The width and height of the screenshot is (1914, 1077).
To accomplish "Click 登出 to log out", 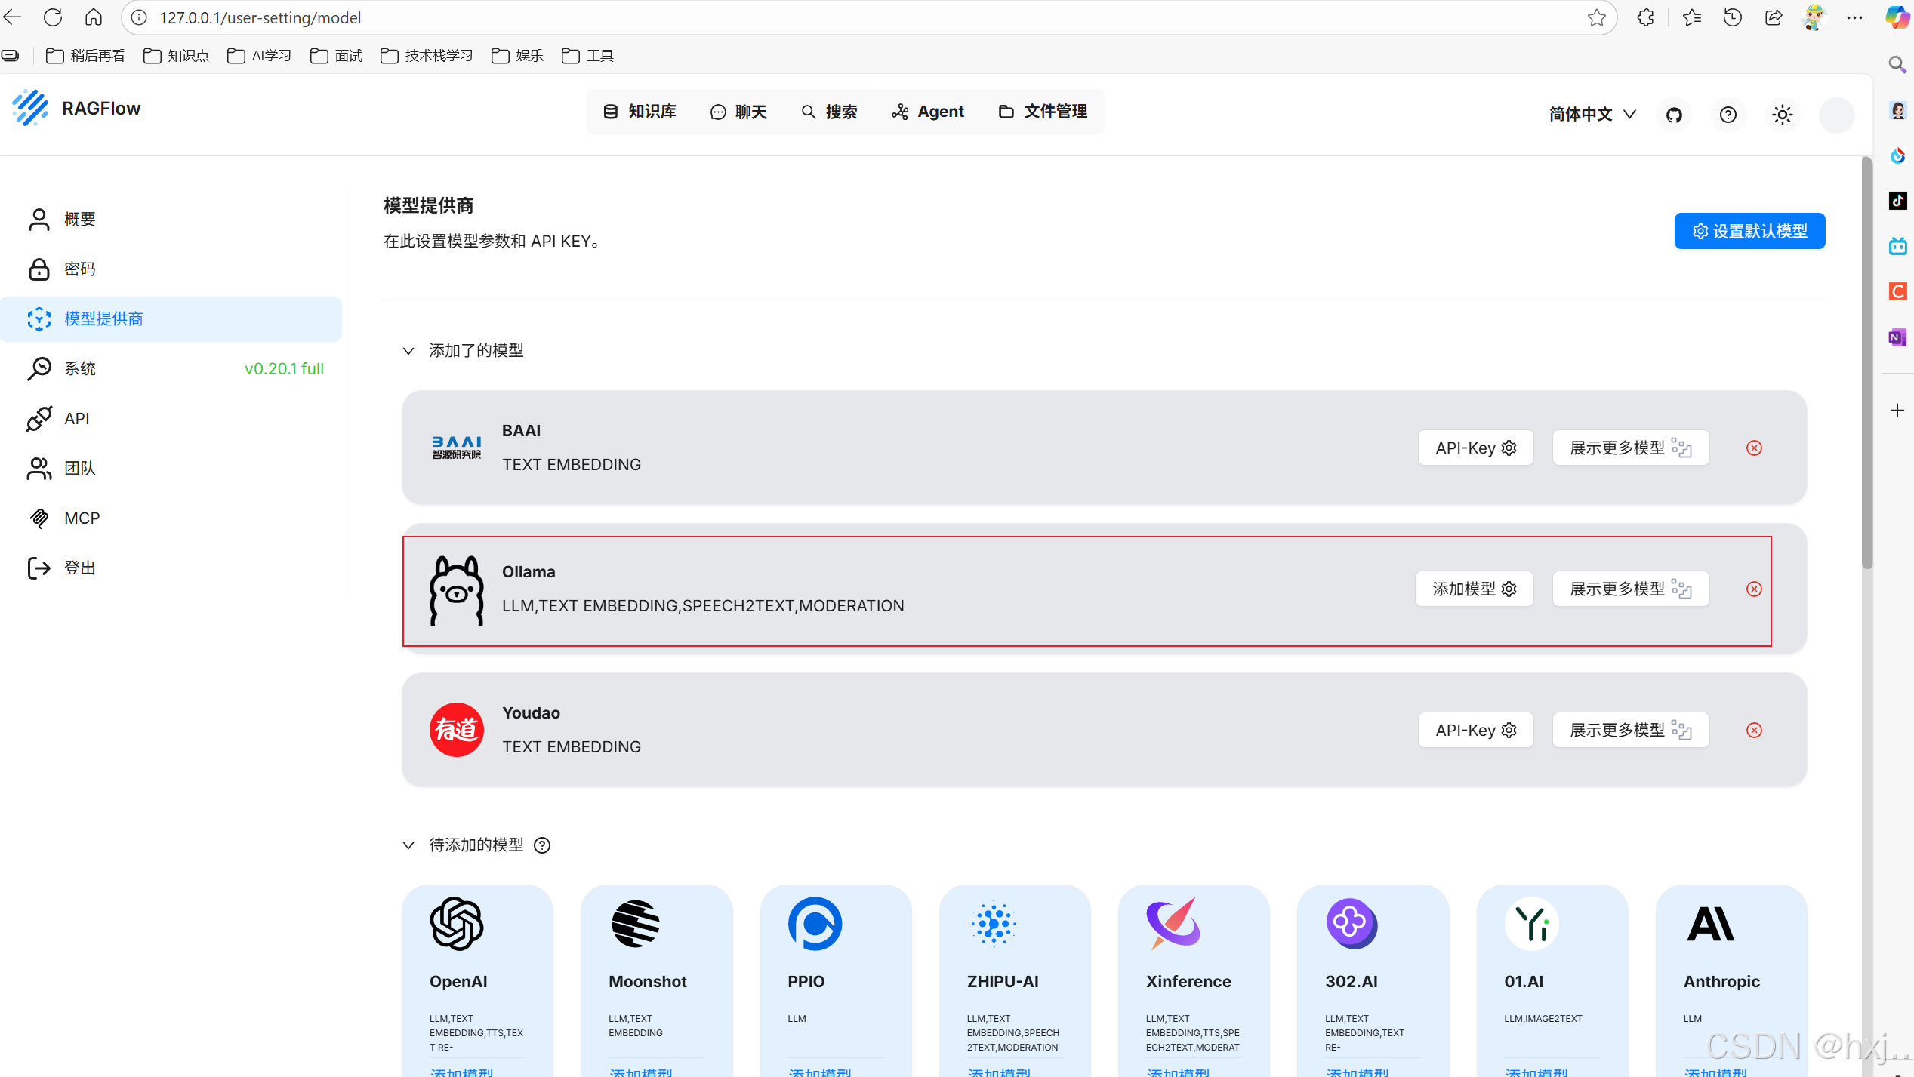I will tap(171, 568).
